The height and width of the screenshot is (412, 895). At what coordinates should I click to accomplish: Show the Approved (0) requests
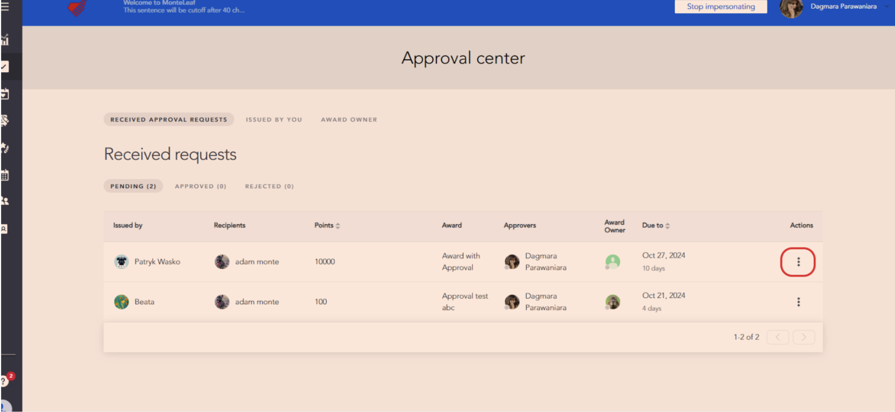pos(200,186)
